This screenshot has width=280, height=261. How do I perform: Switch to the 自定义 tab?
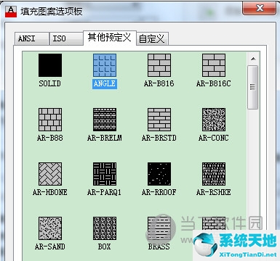tap(152, 38)
